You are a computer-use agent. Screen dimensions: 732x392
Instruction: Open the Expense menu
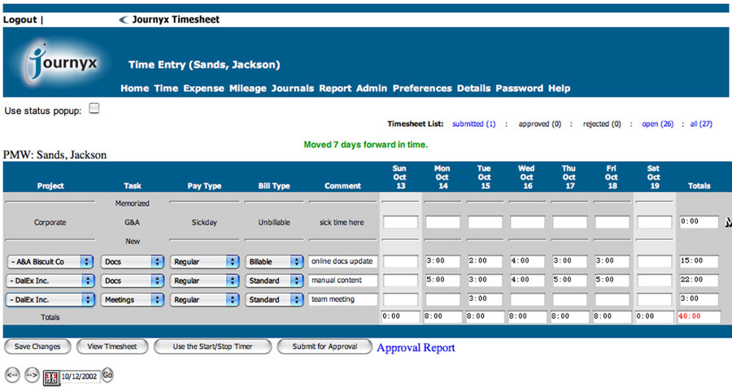pyautogui.click(x=203, y=89)
